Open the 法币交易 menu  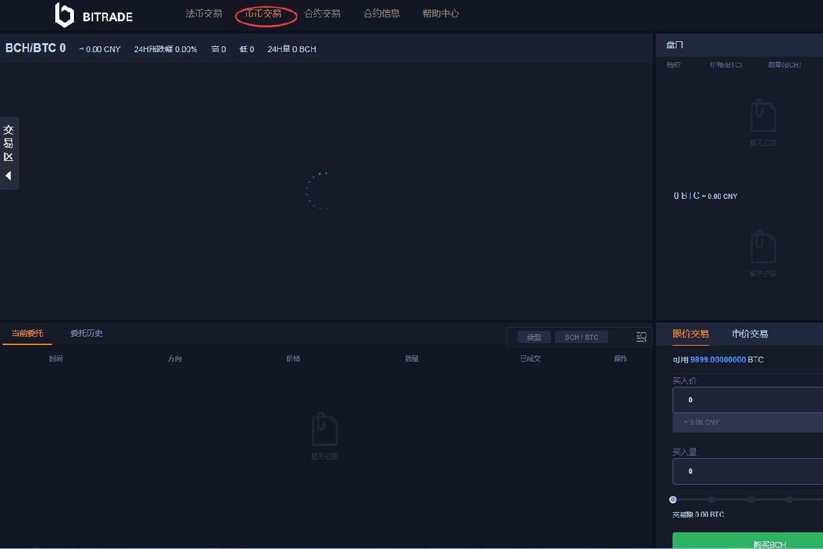tap(204, 14)
